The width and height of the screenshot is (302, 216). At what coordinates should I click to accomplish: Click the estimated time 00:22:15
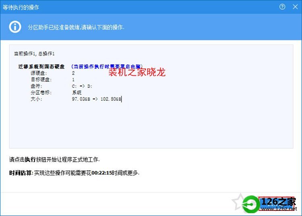102,173
